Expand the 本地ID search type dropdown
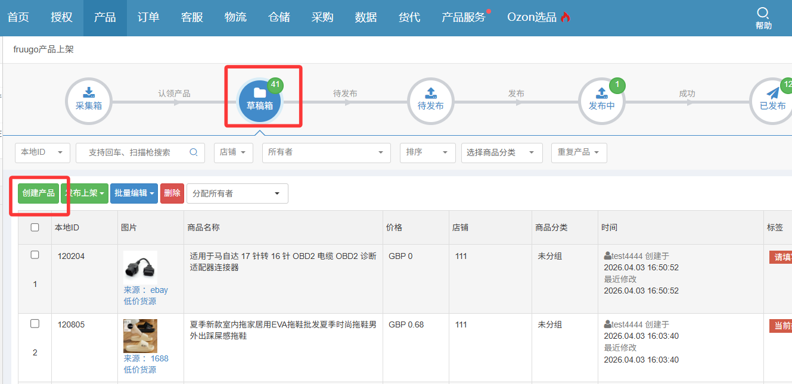 (x=42, y=152)
